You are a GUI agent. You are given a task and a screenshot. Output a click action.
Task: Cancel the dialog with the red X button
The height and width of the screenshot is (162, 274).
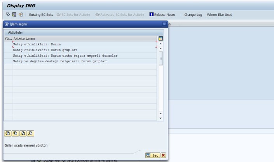[163, 155]
